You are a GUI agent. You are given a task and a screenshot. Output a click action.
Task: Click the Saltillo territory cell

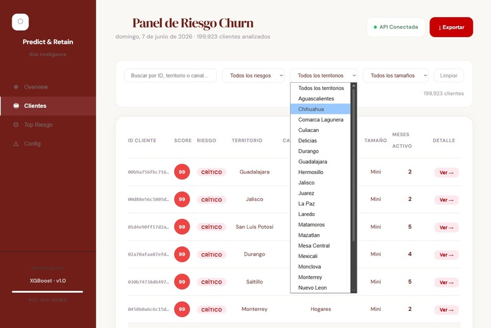coord(255,282)
